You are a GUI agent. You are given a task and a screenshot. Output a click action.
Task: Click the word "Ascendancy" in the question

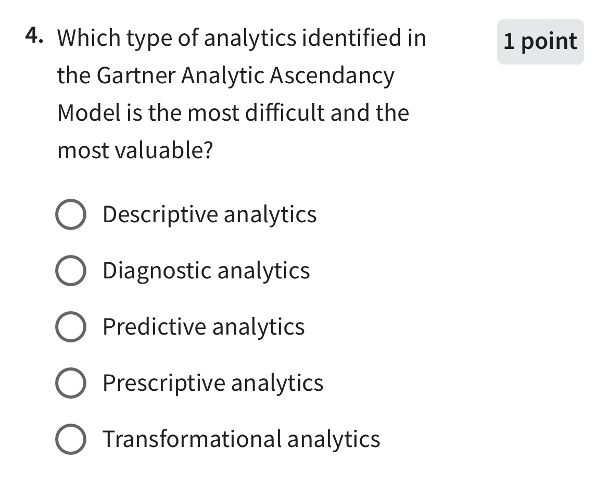[332, 76]
